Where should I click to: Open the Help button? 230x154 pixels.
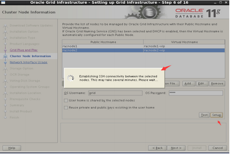tap(12, 148)
